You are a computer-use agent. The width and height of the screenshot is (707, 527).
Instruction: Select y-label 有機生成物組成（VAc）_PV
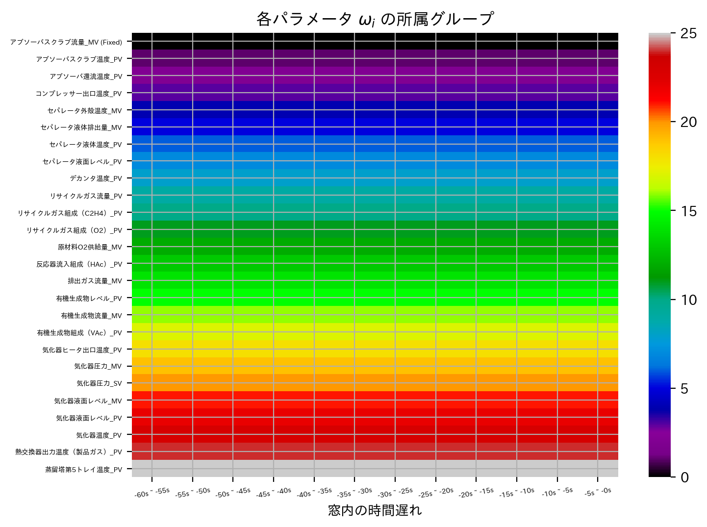coord(79,333)
